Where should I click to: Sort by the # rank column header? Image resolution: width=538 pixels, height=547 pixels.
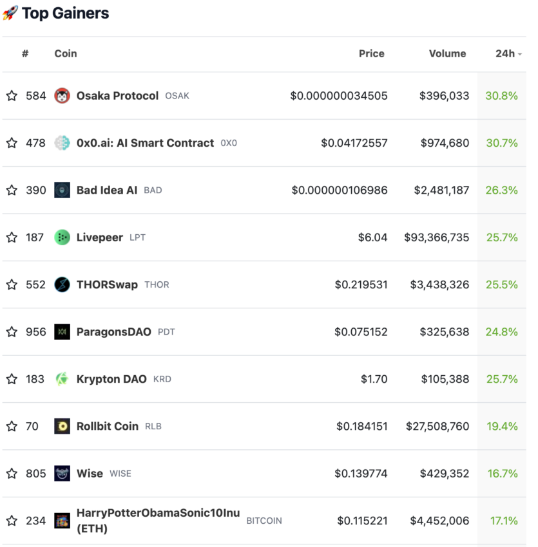pyautogui.click(x=25, y=54)
